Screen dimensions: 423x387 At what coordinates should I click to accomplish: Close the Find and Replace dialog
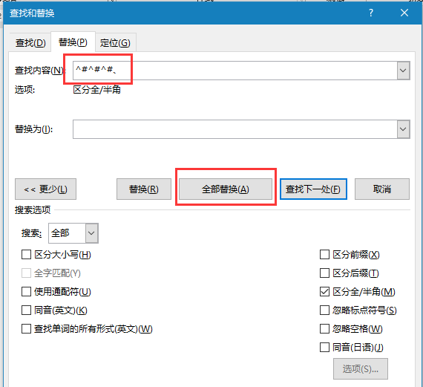click(x=404, y=13)
